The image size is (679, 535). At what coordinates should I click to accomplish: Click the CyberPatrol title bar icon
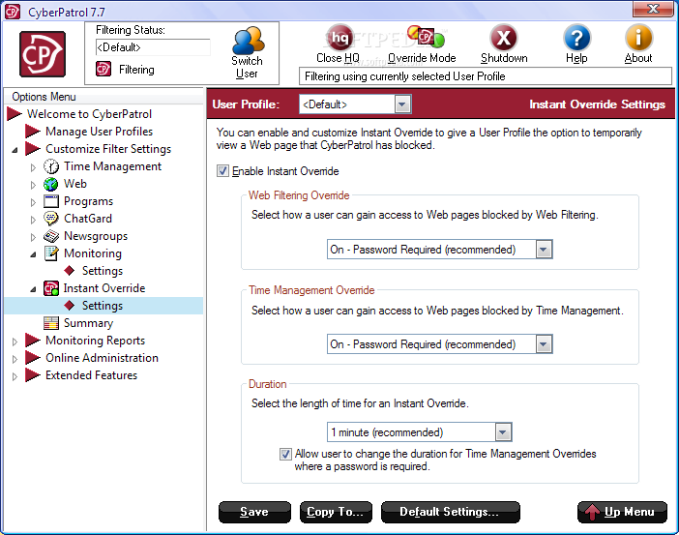[13, 12]
